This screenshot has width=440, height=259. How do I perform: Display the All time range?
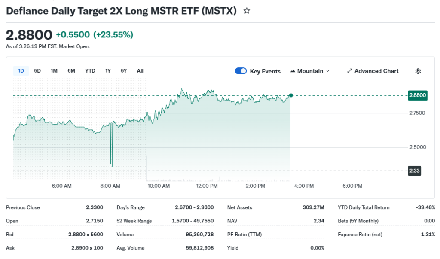[140, 71]
